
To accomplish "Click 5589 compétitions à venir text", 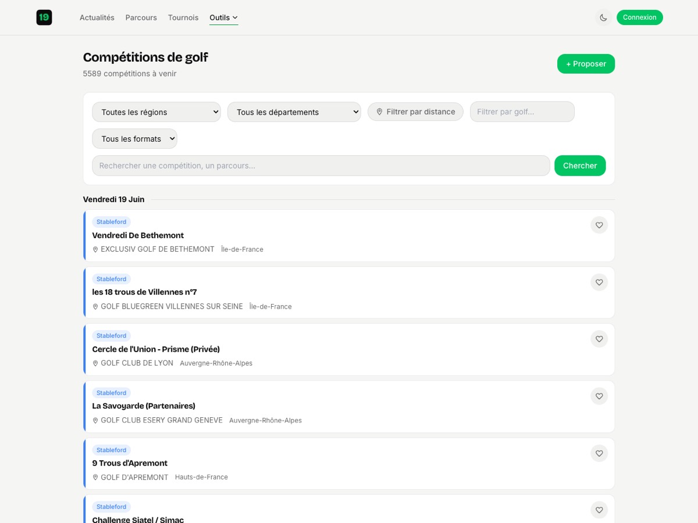I will click(130, 74).
